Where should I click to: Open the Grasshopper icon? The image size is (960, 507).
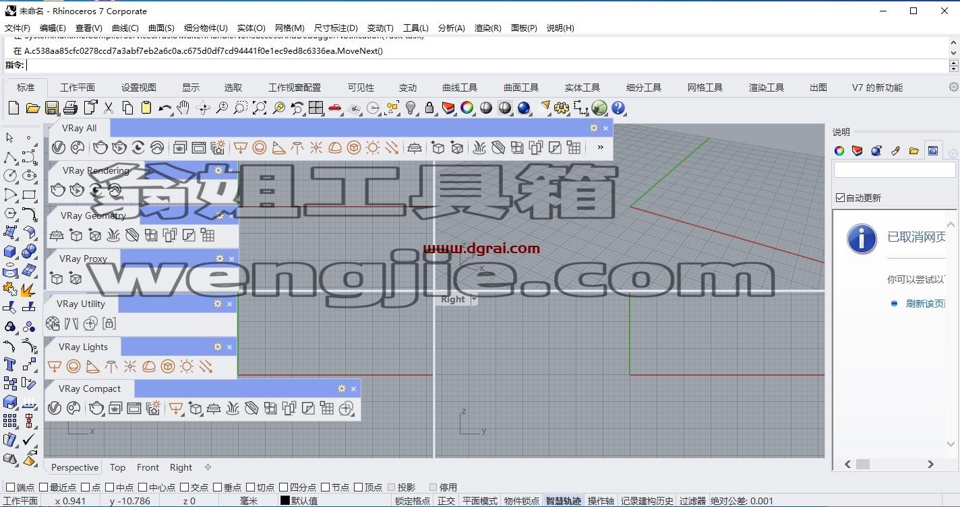[599, 108]
